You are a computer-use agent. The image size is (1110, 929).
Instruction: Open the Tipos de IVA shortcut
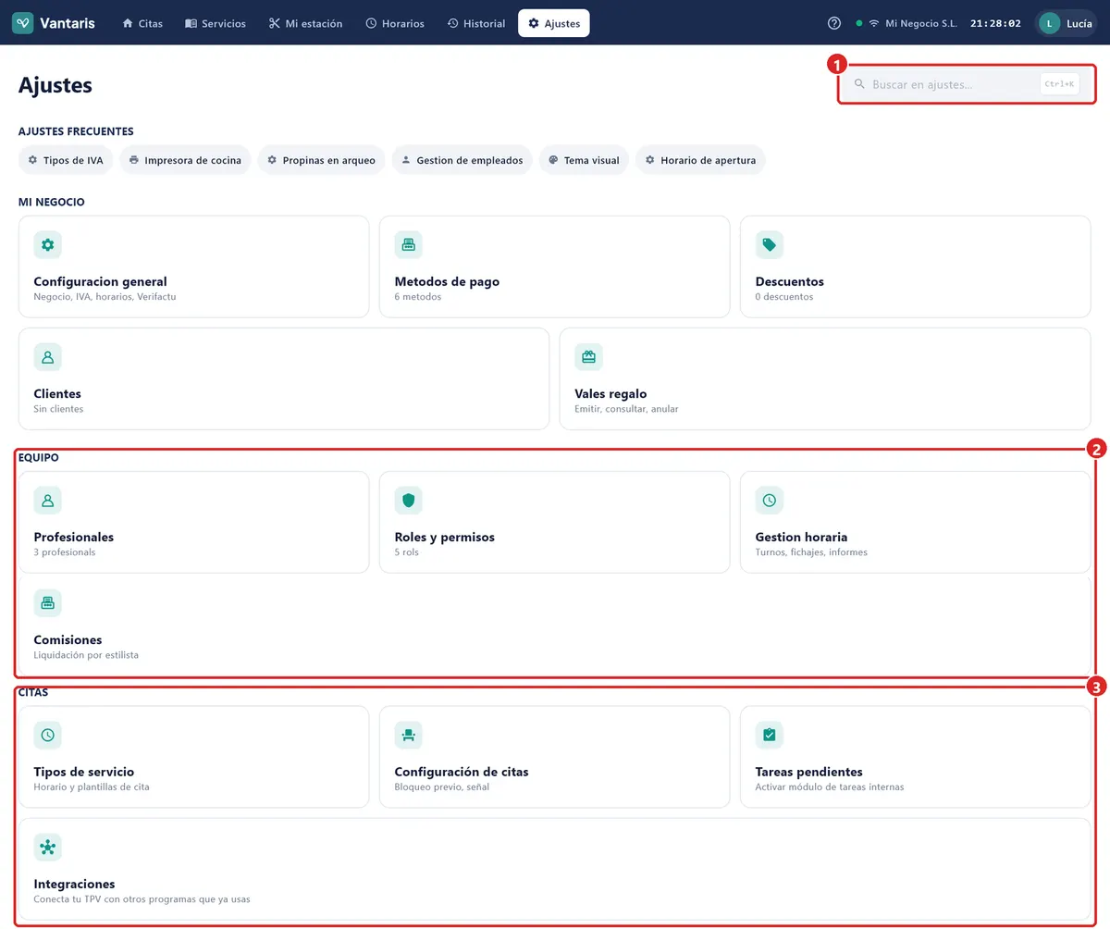[x=66, y=160]
